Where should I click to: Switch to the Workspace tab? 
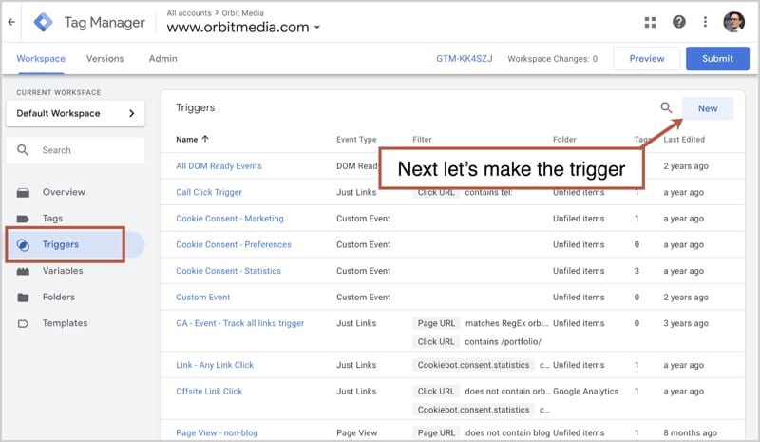pos(41,58)
